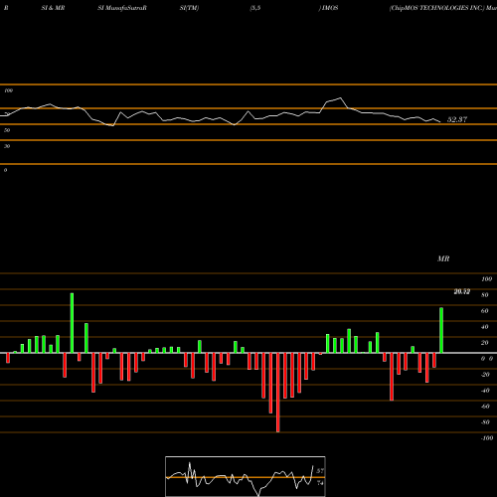497x497 pixels.
Task: Click the '40' label on MR axis
Action: click(485, 327)
